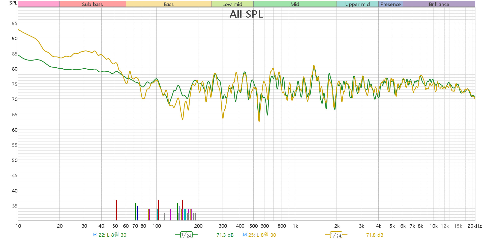Click the unlabeled pink band at the top

[39, 4]
